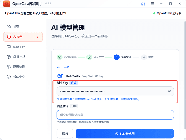
Task: Click the AI 模型管理 heading
Action: (68, 28)
